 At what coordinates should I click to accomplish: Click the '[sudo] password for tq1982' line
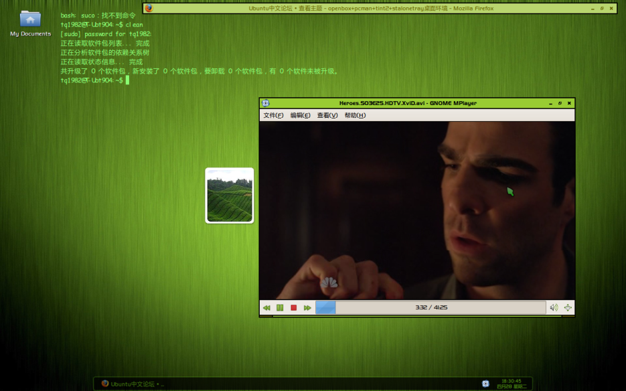106,34
